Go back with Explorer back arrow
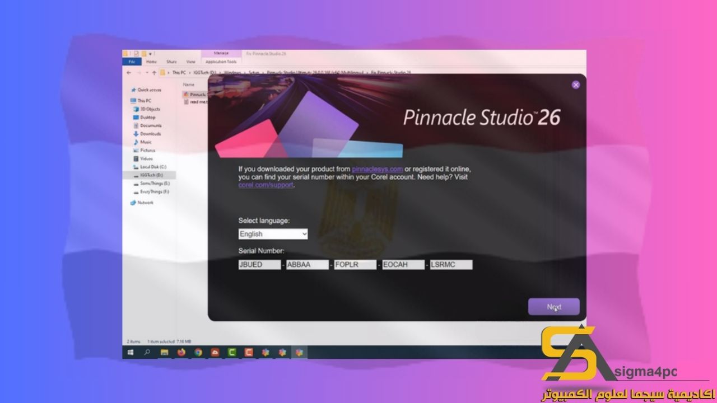Image resolution: width=717 pixels, height=403 pixels. [x=129, y=72]
